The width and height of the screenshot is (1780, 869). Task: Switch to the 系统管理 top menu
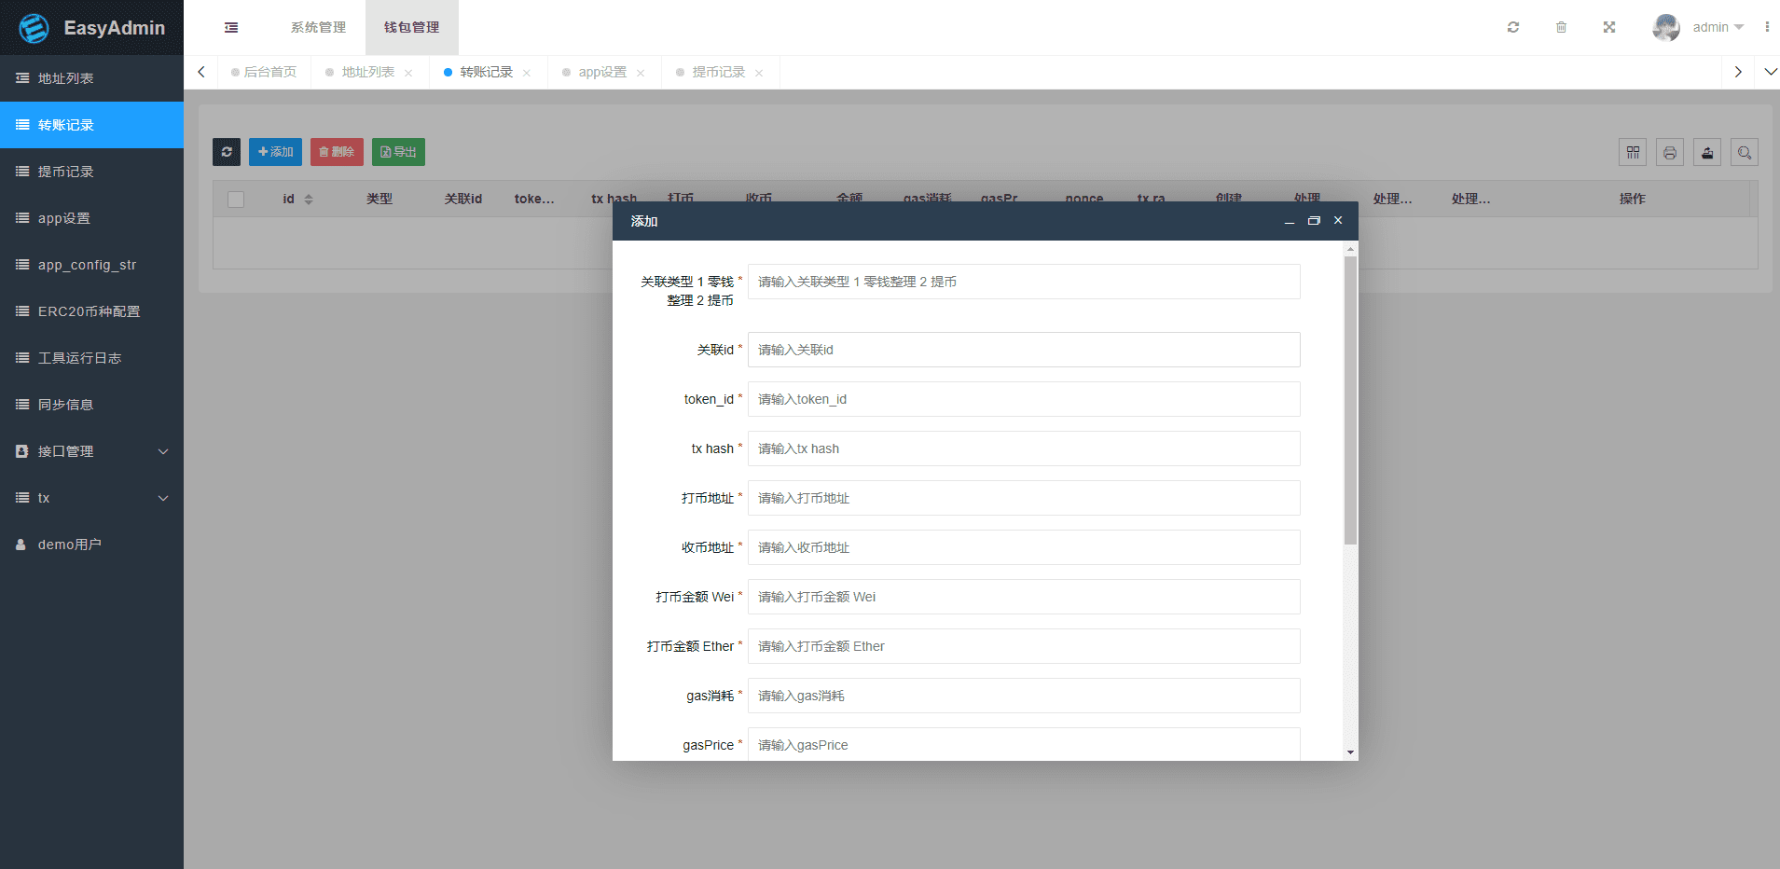coord(318,27)
